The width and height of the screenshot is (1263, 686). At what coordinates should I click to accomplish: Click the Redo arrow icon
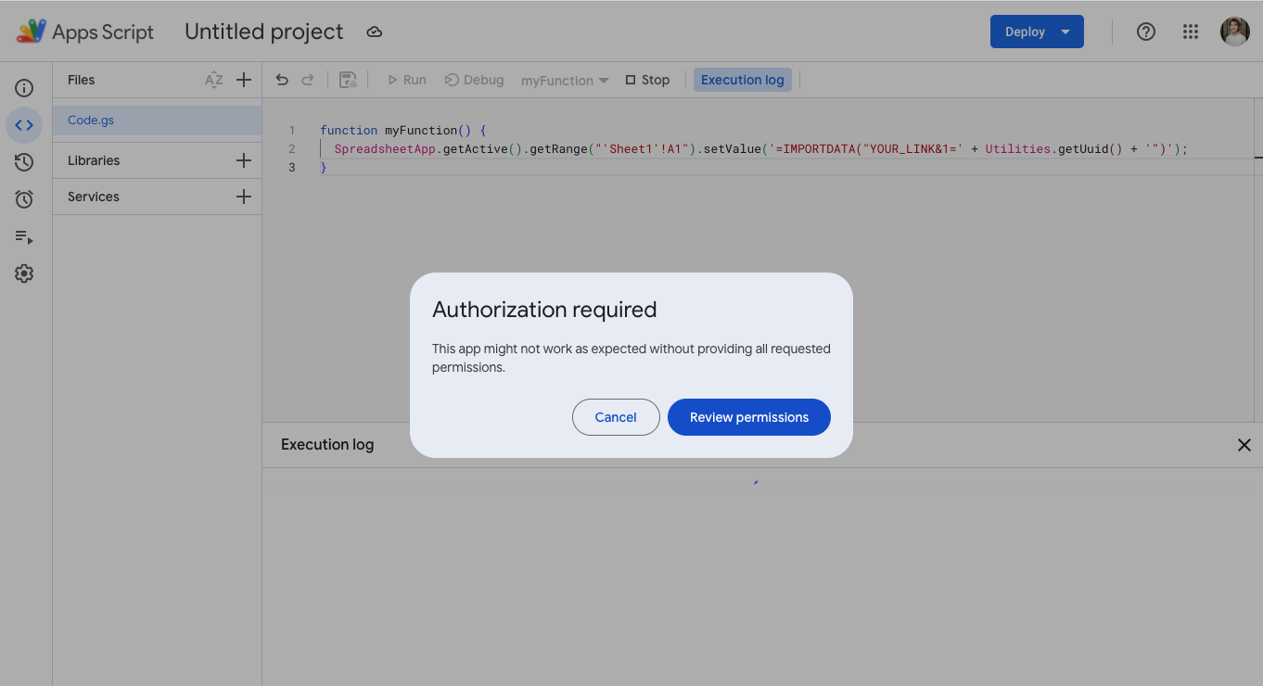[x=308, y=80]
